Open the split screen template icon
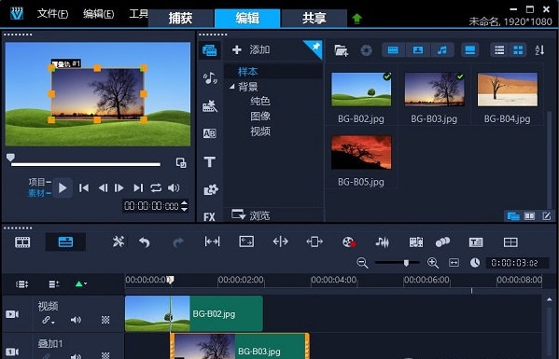 click(510, 242)
